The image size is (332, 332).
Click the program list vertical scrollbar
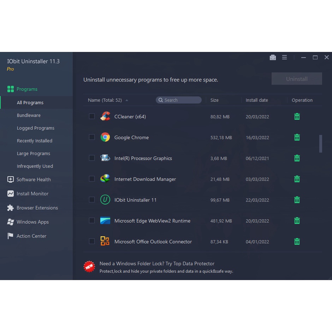321,143
